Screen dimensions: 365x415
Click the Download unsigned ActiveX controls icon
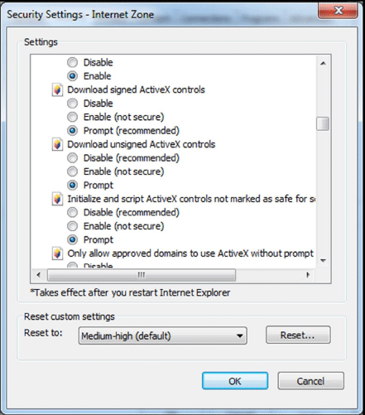pyautogui.click(x=57, y=144)
